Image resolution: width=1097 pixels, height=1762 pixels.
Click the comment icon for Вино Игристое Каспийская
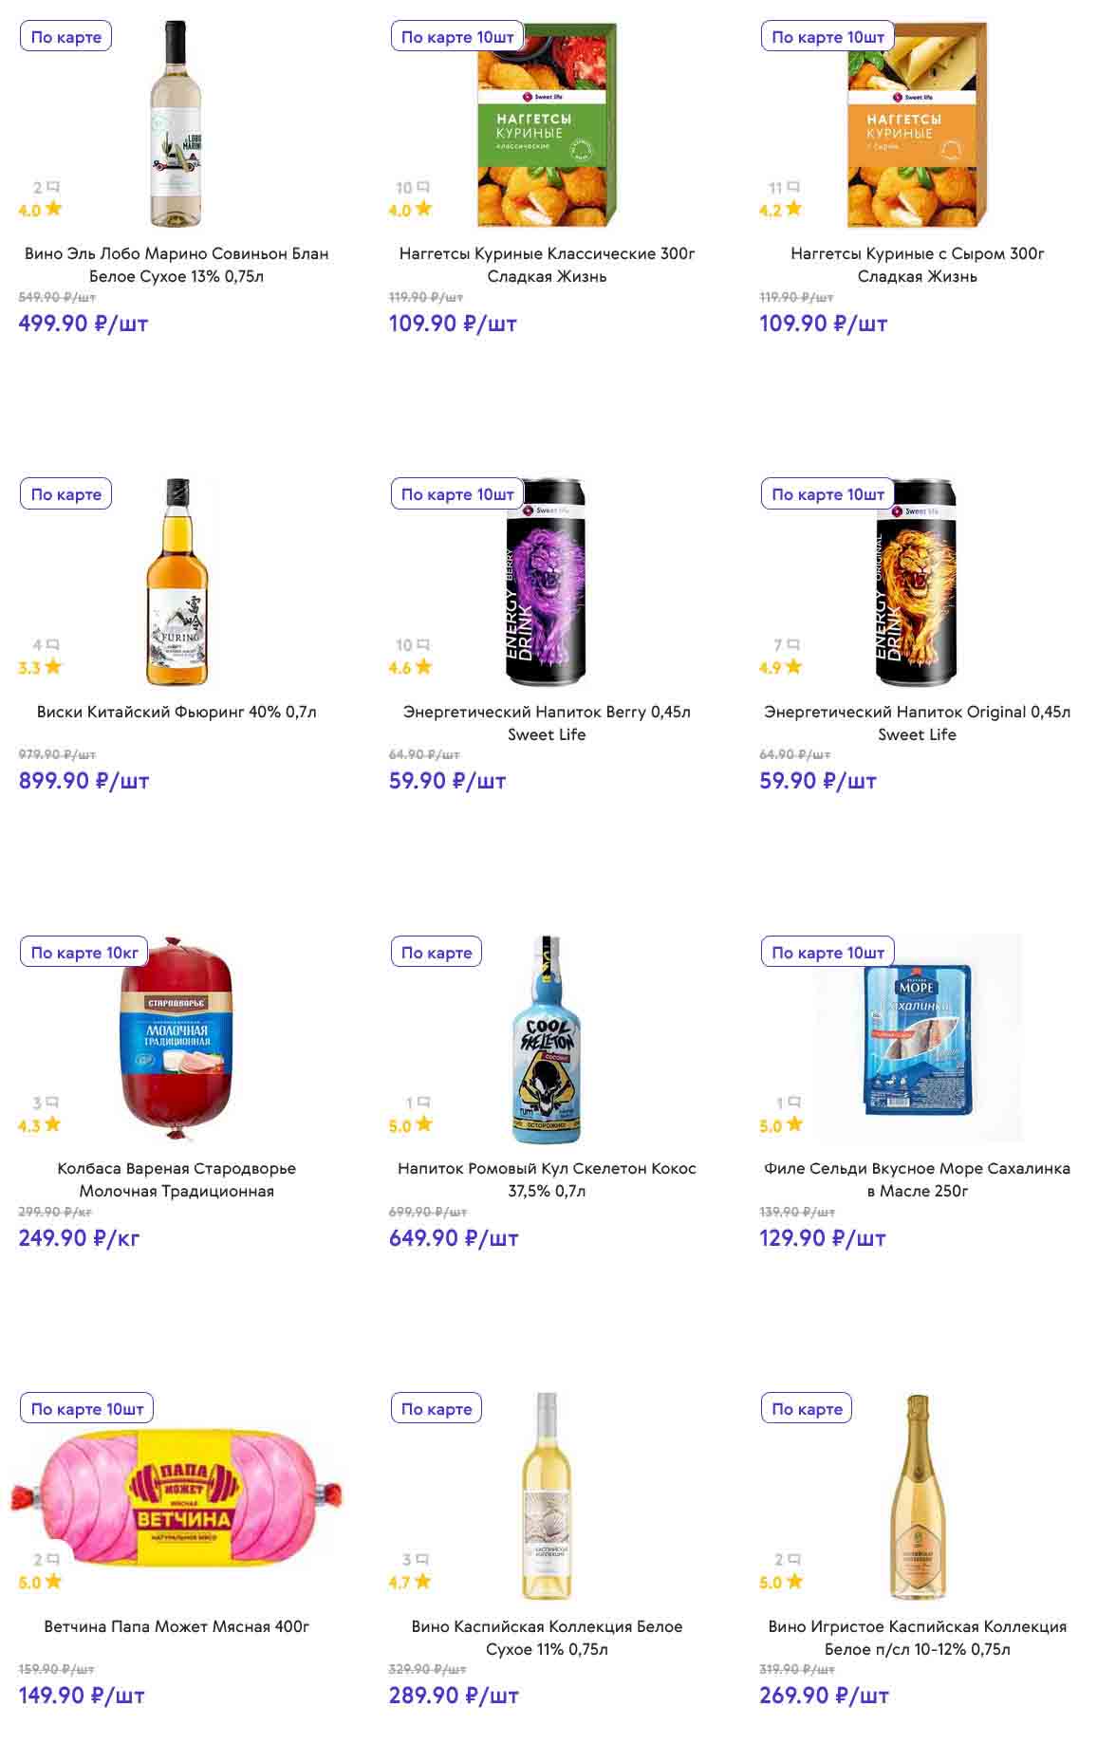[794, 1560]
